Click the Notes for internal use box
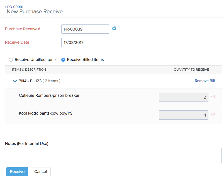 click(113, 155)
